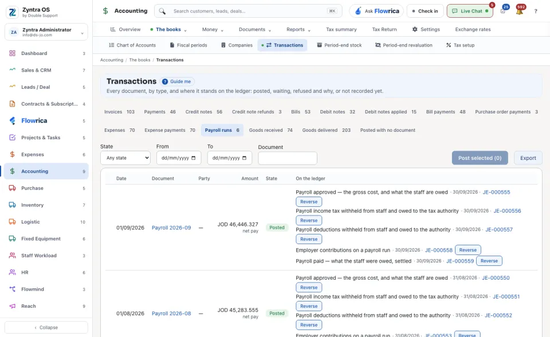Click the Export button

(528, 158)
